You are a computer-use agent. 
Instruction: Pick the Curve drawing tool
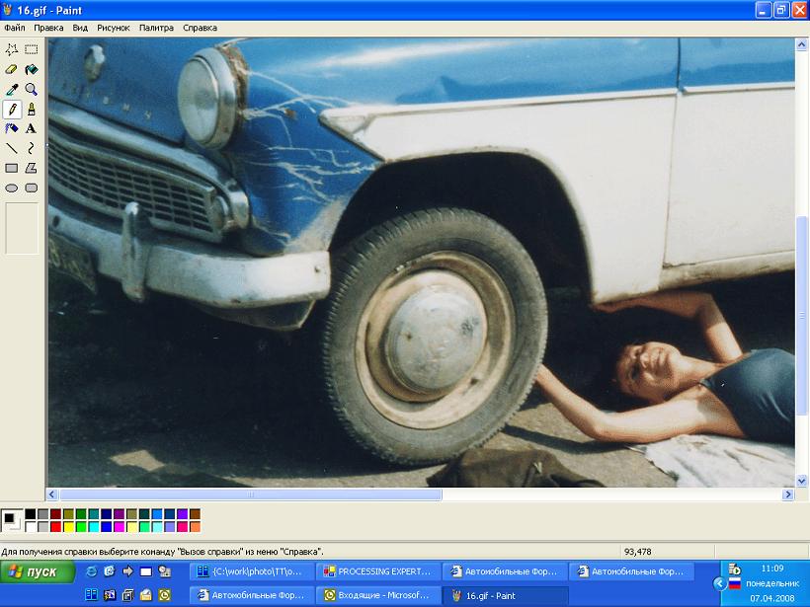coord(32,148)
